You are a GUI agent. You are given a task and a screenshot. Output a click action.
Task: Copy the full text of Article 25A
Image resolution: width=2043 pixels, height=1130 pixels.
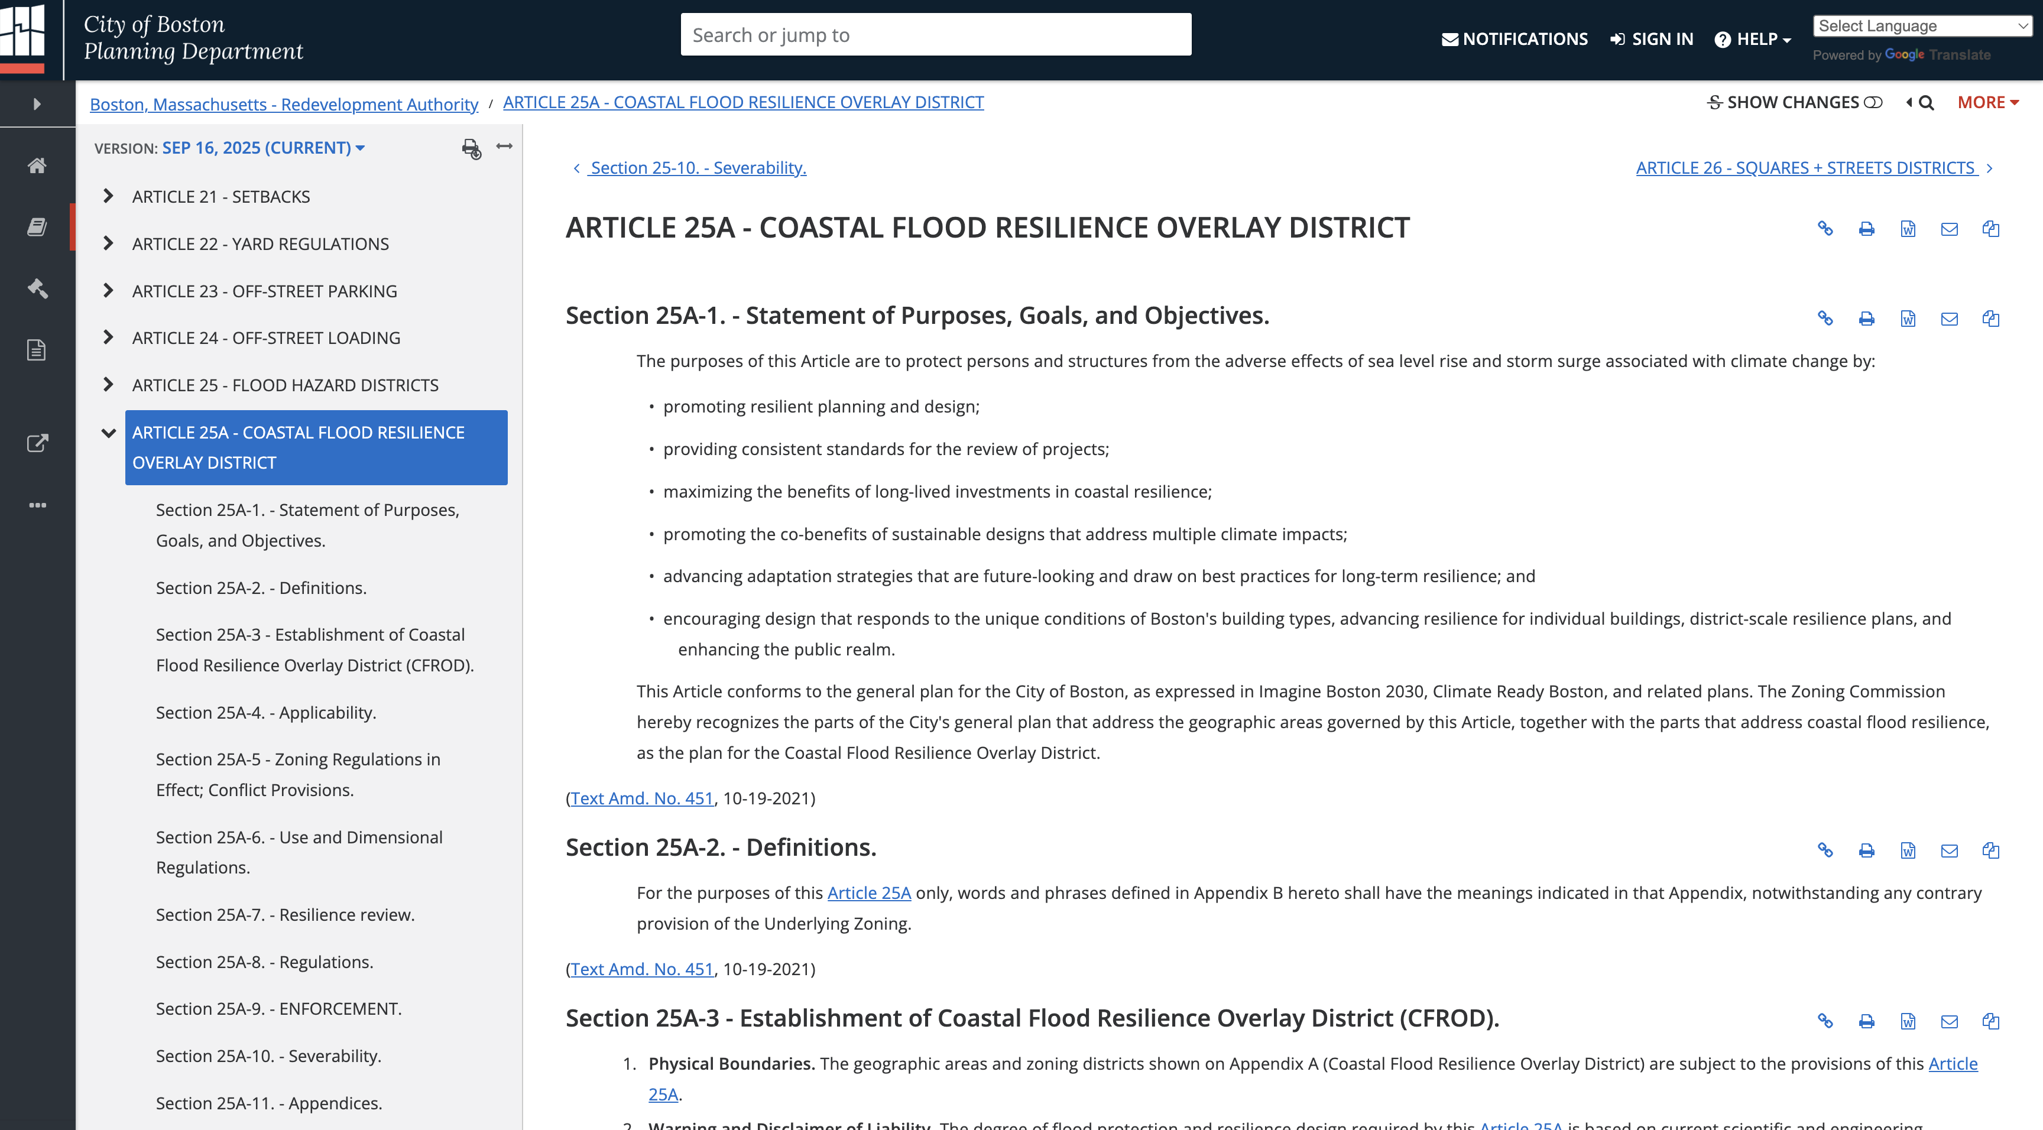point(1992,229)
